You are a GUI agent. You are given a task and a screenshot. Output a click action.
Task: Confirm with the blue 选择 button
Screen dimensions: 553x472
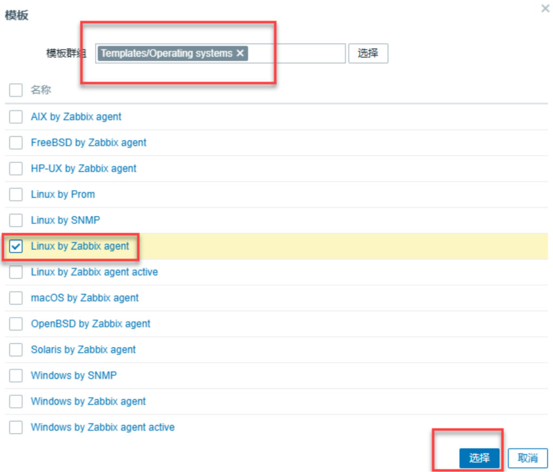(x=479, y=458)
